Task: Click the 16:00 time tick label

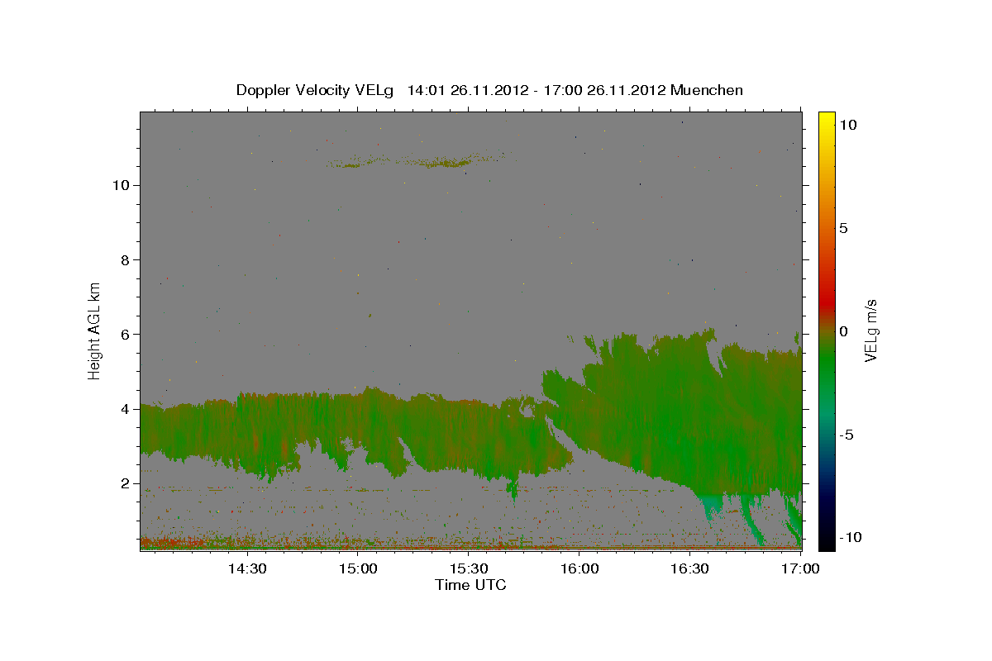Action: point(579,569)
